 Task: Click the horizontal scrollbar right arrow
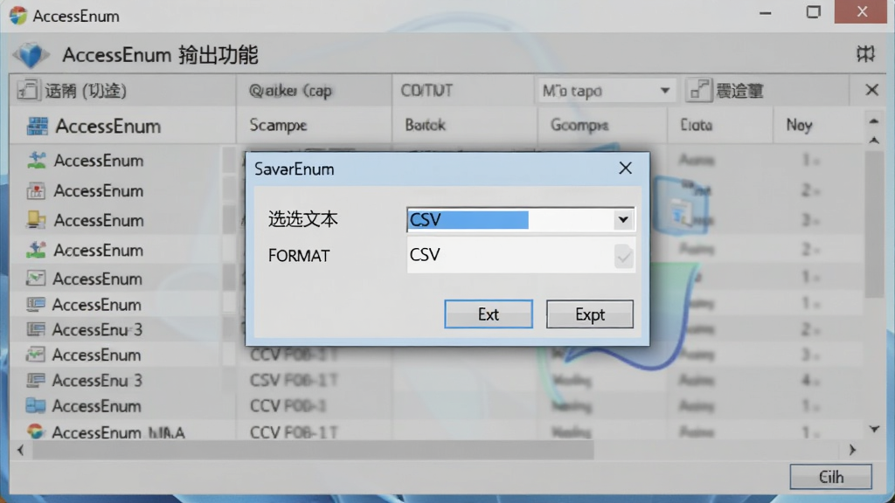click(853, 450)
